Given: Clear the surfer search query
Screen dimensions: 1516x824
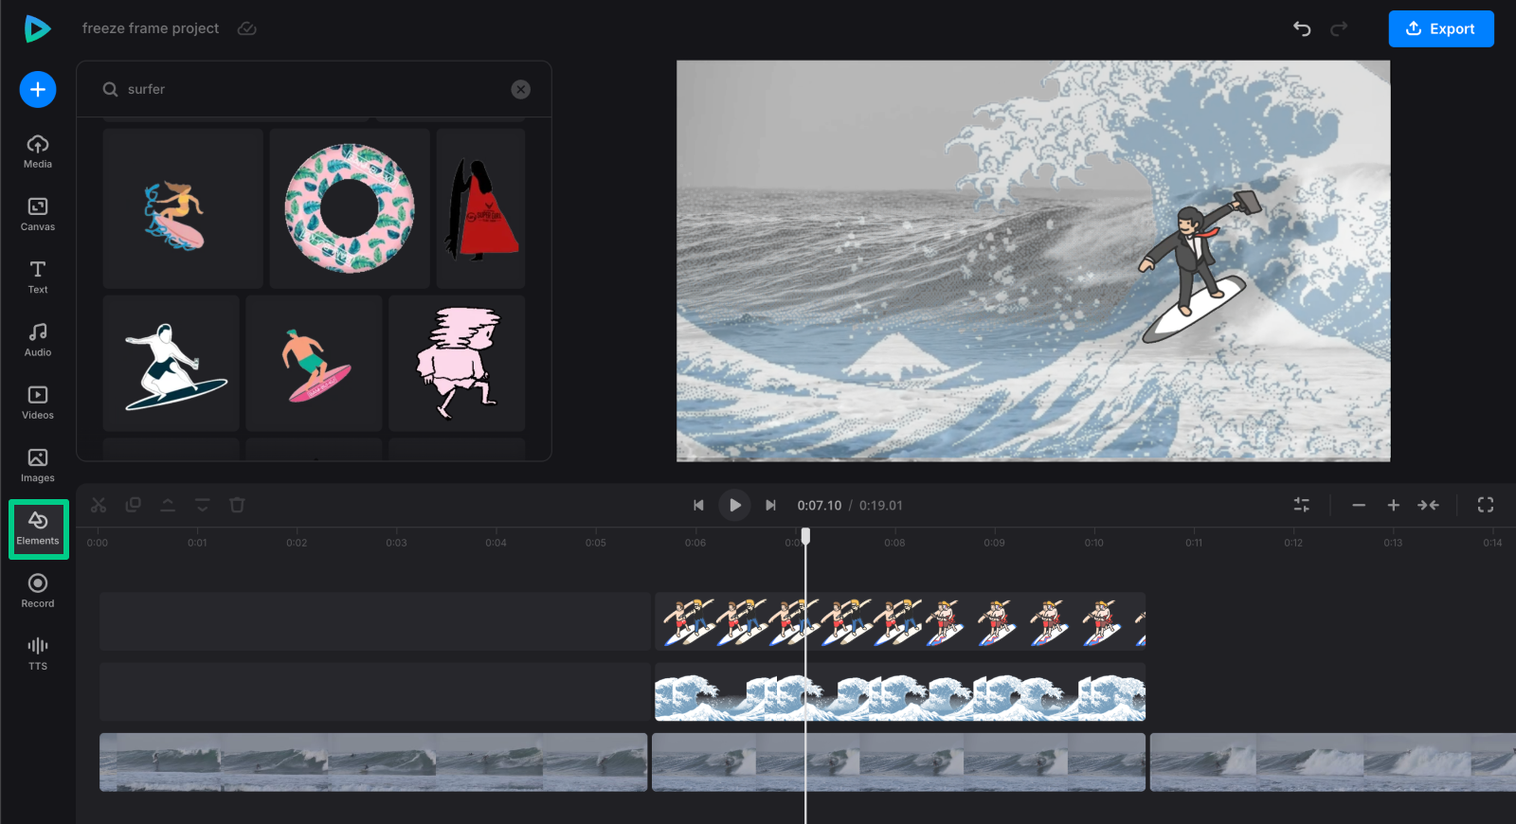Looking at the screenshot, I should tap(521, 89).
